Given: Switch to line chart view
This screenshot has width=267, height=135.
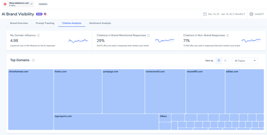Looking at the screenshot, I should click(225, 60).
